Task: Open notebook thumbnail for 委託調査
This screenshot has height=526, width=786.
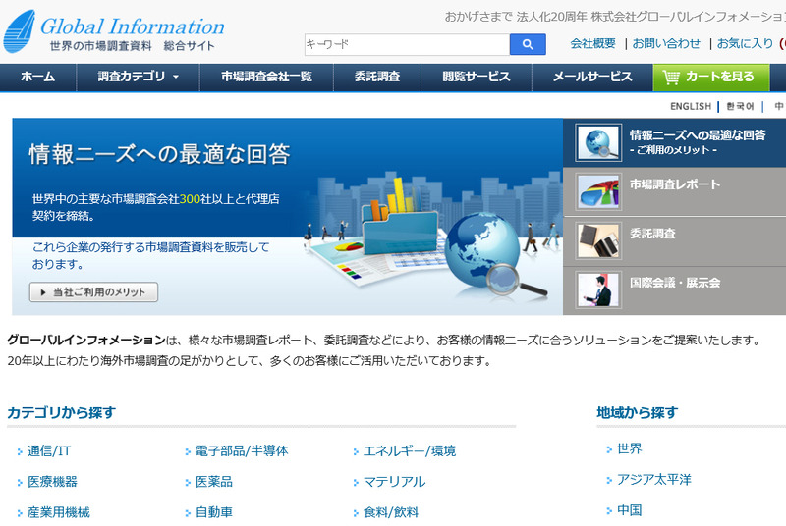Action: click(598, 240)
